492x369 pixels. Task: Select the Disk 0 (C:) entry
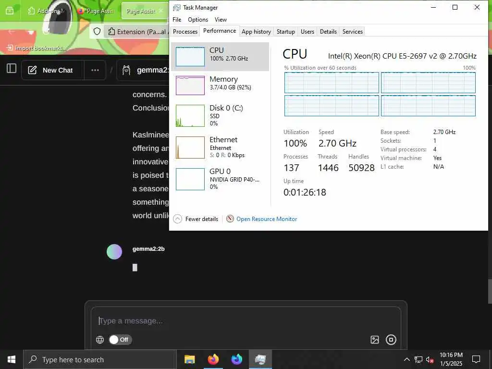[x=220, y=115]
